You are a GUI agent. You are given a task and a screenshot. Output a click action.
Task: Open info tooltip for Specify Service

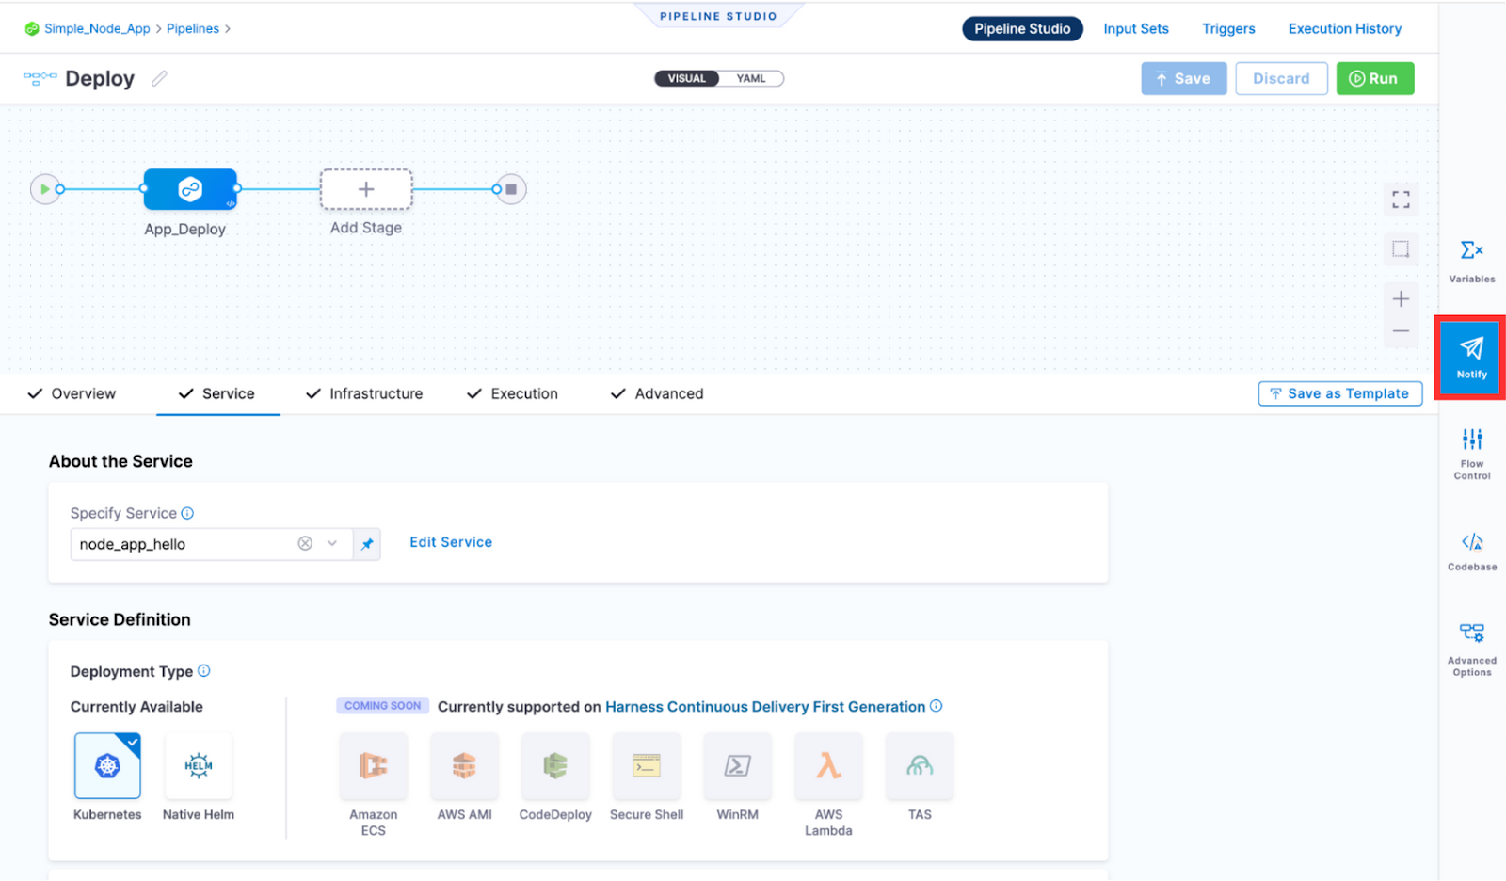(187, 513)
